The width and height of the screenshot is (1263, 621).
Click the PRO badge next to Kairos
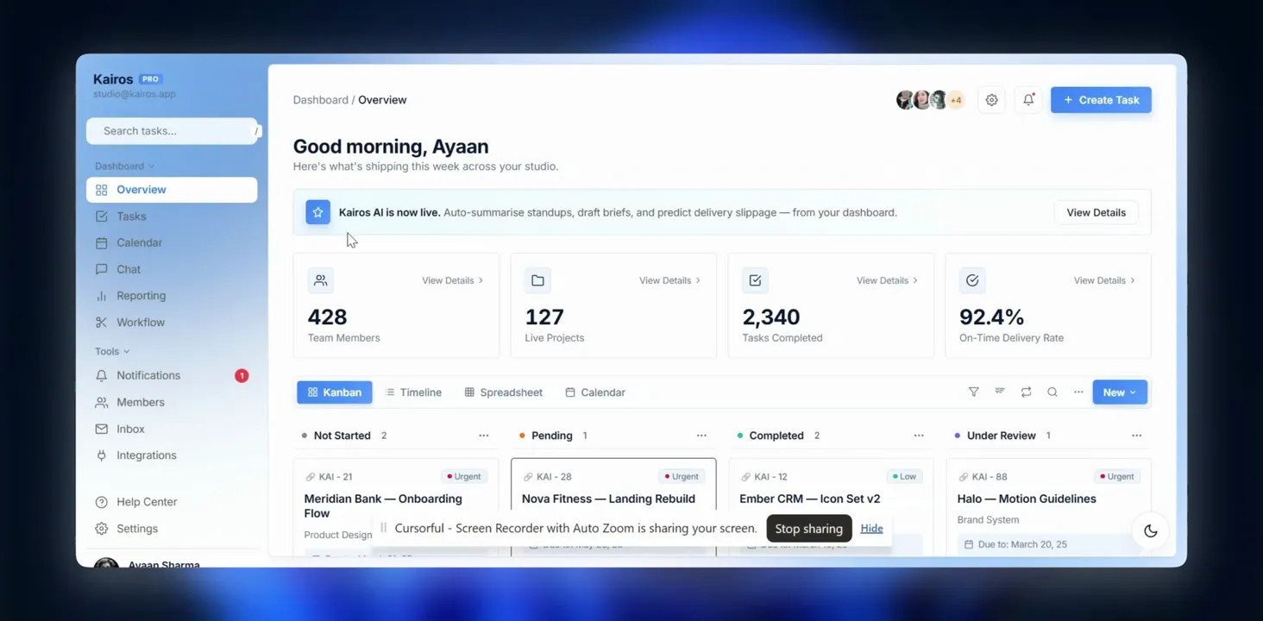pyautogui.click(x=150, y=79)
